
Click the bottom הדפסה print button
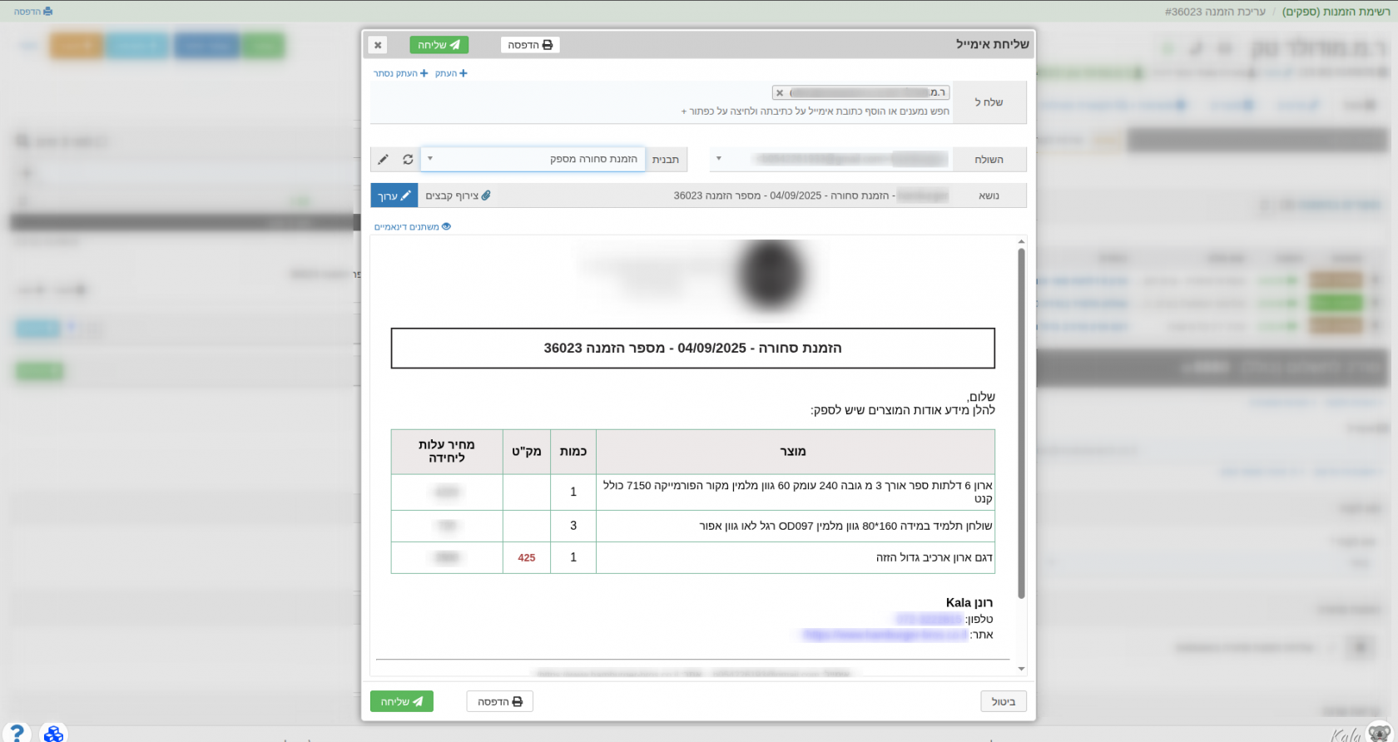(x=499, y=701)
